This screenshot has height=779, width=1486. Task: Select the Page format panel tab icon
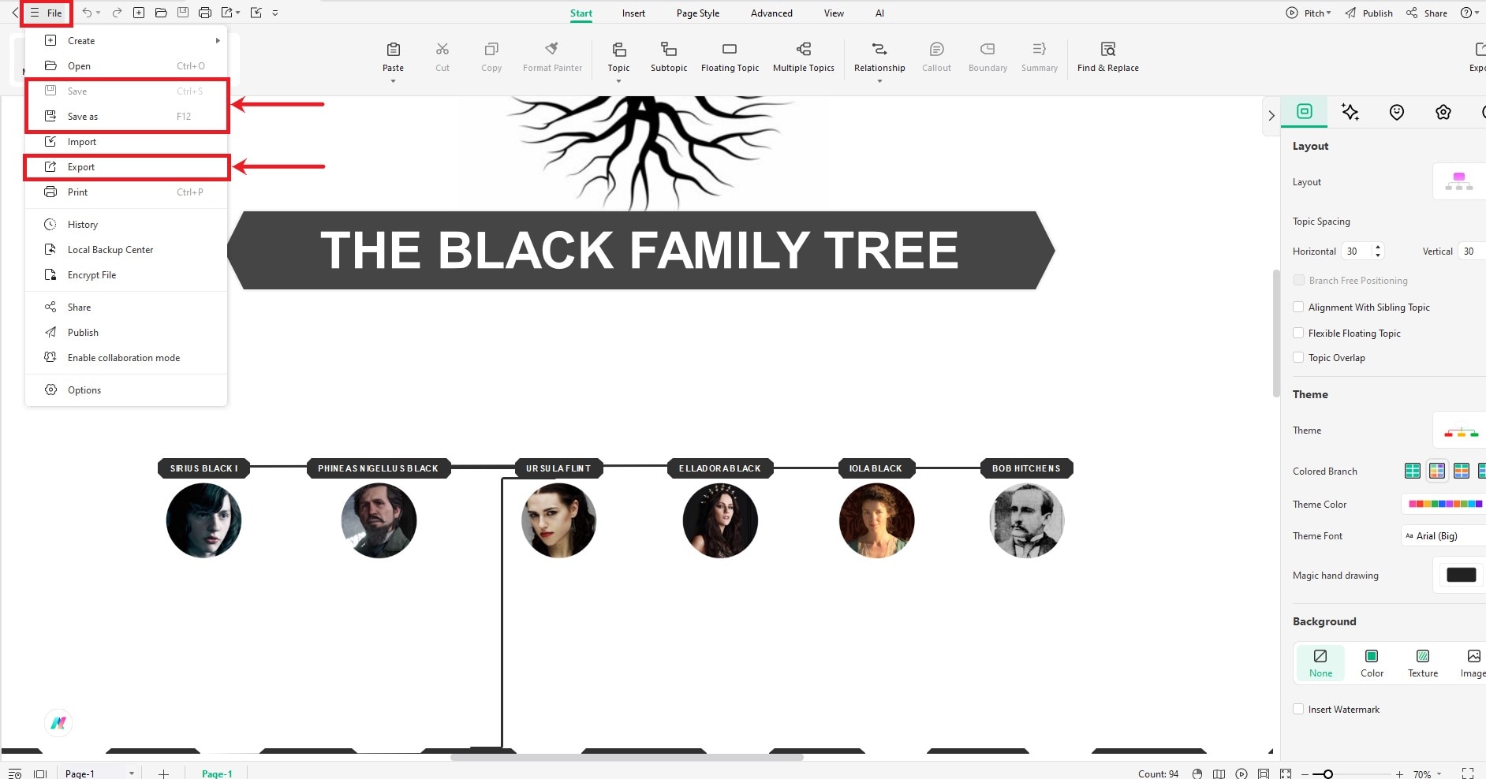[x=1304, y=112]
